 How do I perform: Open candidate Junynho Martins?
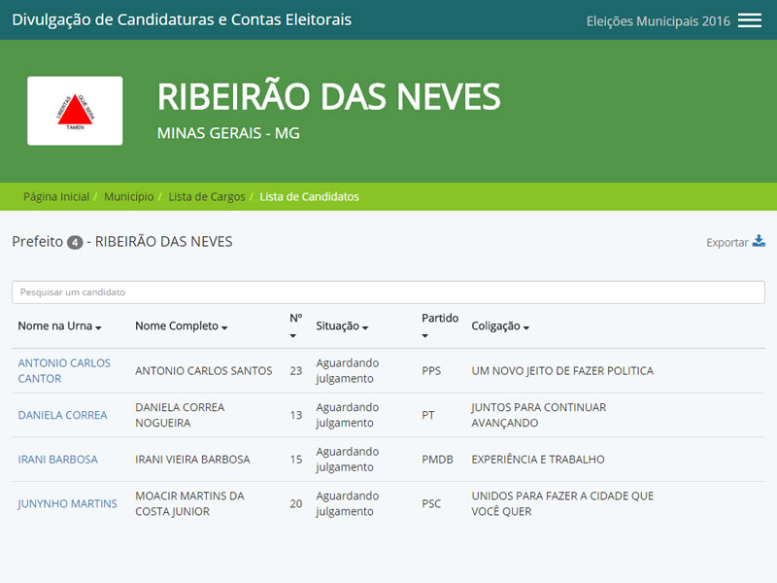[67, 503]
